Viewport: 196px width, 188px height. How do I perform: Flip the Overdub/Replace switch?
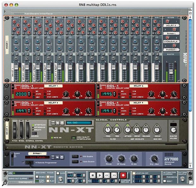coord(119,181)
